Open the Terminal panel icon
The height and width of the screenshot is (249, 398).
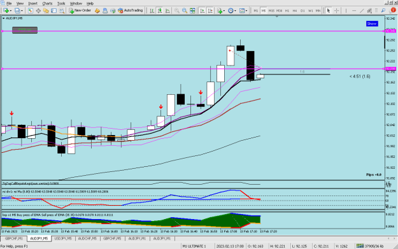[54, 10]
